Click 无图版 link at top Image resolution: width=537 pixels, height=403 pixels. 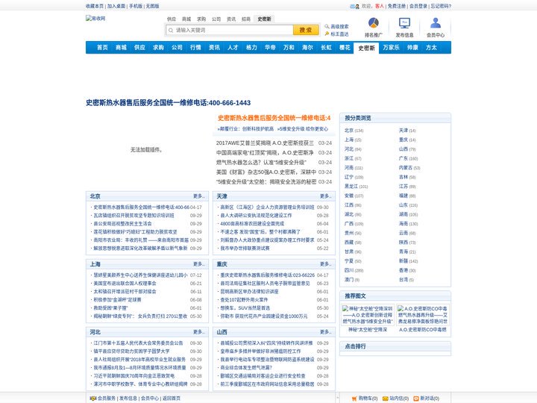click(x=152, y=6)
